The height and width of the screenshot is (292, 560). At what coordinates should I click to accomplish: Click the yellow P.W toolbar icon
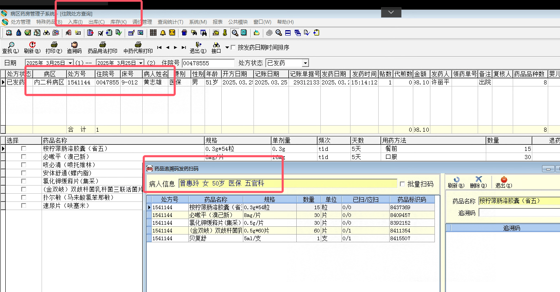coord(172,33)
